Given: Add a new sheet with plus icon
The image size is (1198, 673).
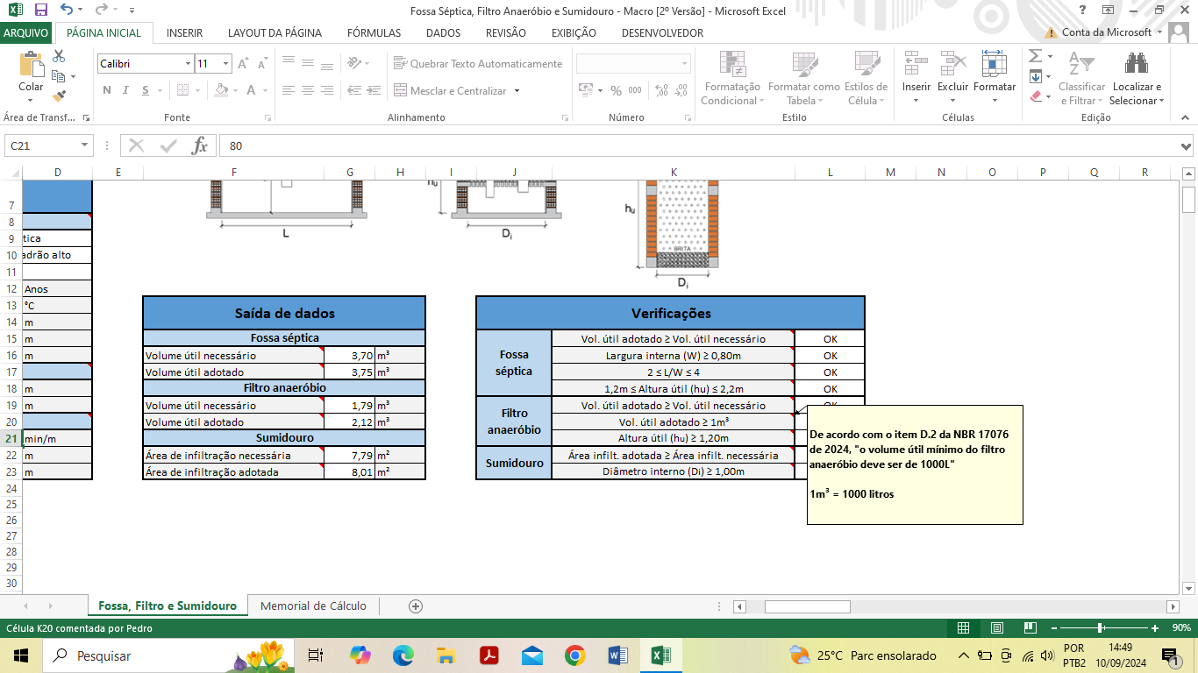Looking at the screenshot, I should click(416, 606).
